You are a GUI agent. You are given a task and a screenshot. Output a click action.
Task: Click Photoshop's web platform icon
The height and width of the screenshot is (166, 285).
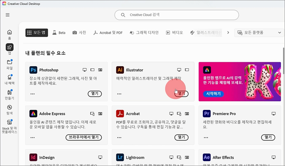point(100,70)
